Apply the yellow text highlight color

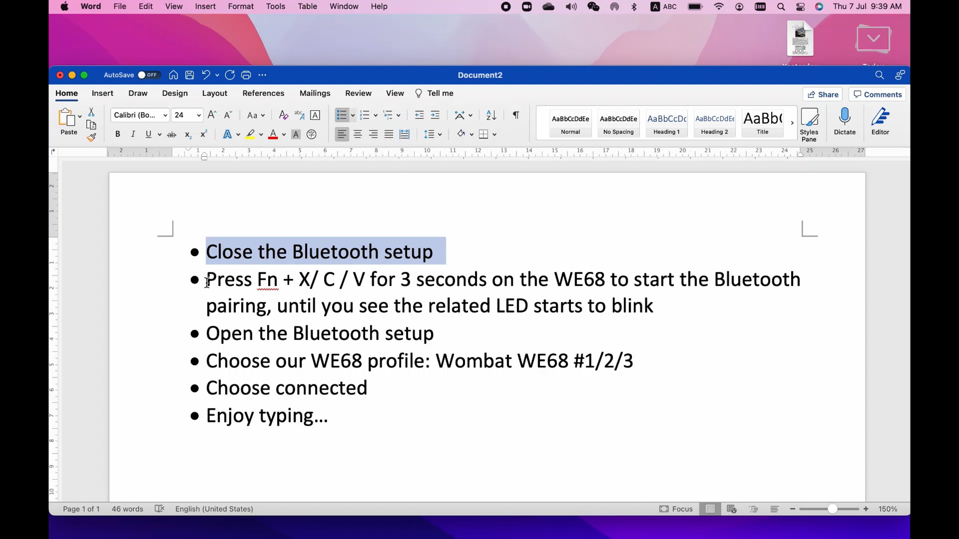click(x=250, y=135)
